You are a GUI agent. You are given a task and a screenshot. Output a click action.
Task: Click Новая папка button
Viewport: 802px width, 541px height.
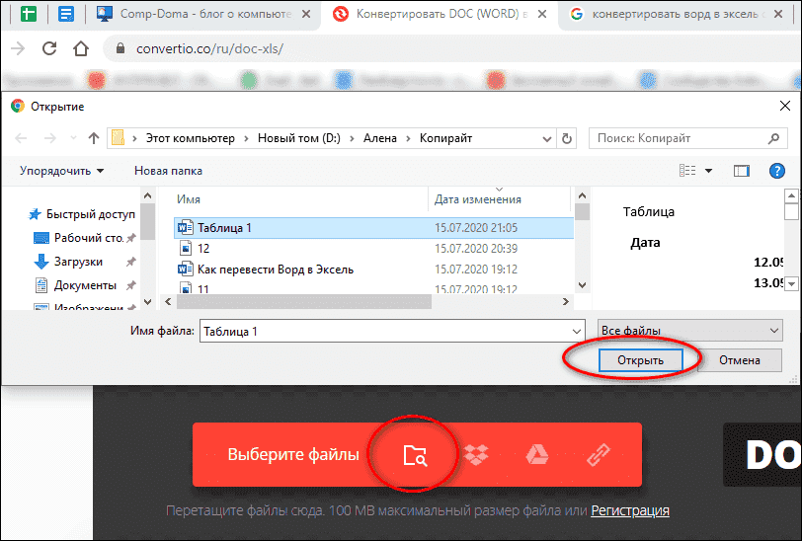(x=168, y=171)
